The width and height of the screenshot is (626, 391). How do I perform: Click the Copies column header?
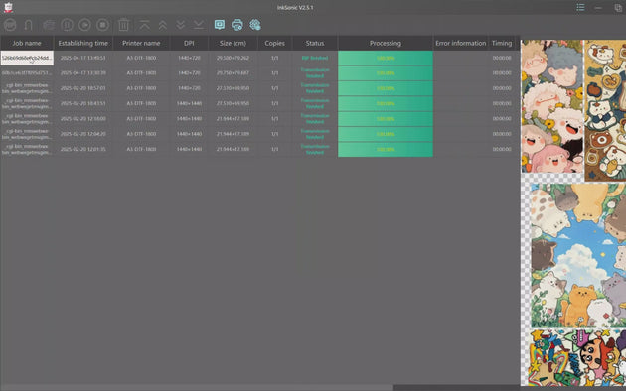click(x=274, y=43)
